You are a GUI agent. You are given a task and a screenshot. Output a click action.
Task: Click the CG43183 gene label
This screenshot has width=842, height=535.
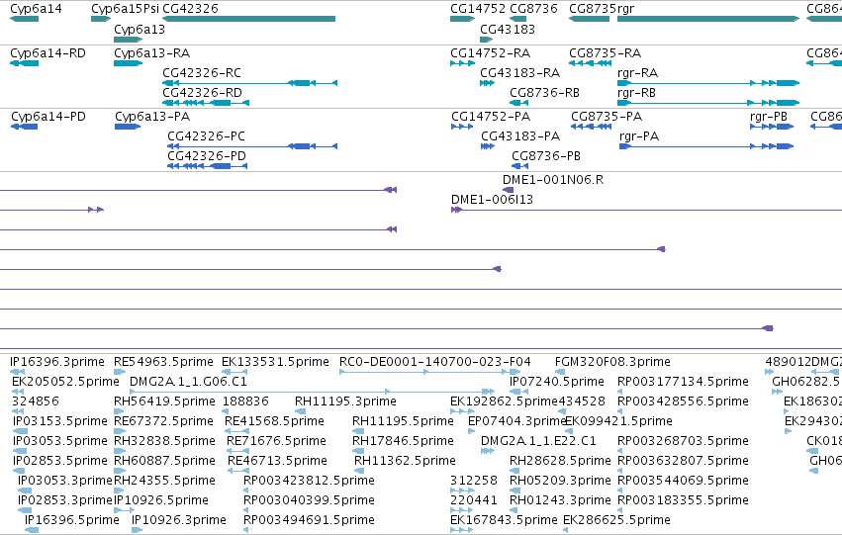pos(508,30)
